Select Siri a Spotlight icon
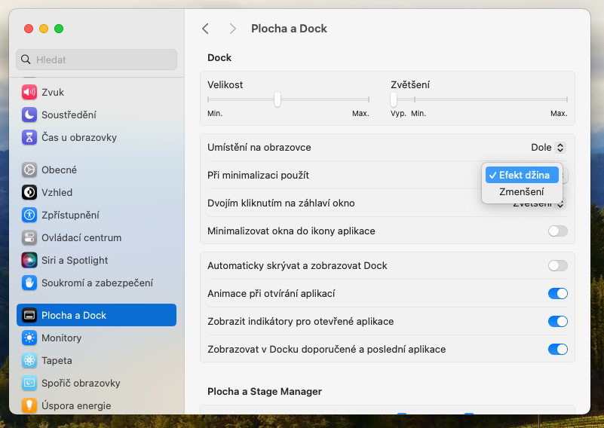 (29, 260)
